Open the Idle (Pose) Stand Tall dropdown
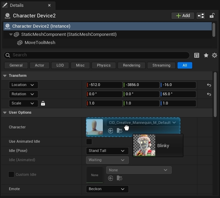Image resolution: width=220 pixels, height=198 pixels. click(107, 151)
